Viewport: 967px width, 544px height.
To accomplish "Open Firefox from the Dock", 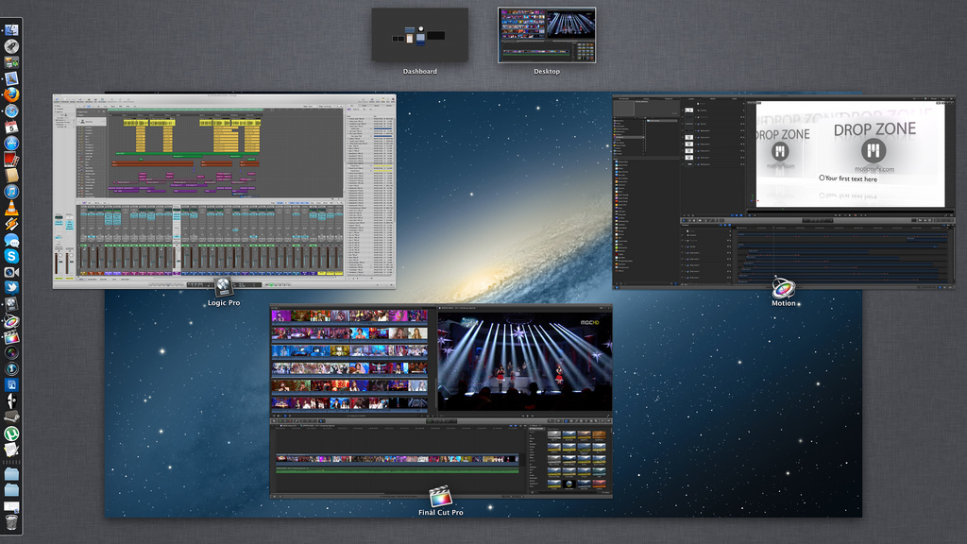I will pyautogui.click(x=11, y=94).
